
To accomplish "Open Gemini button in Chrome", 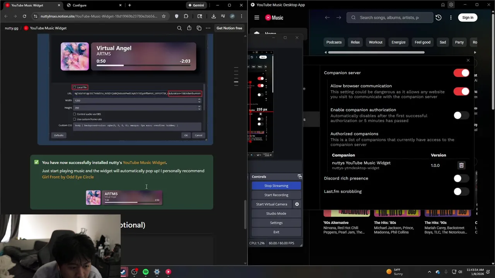I will [196, 5].
